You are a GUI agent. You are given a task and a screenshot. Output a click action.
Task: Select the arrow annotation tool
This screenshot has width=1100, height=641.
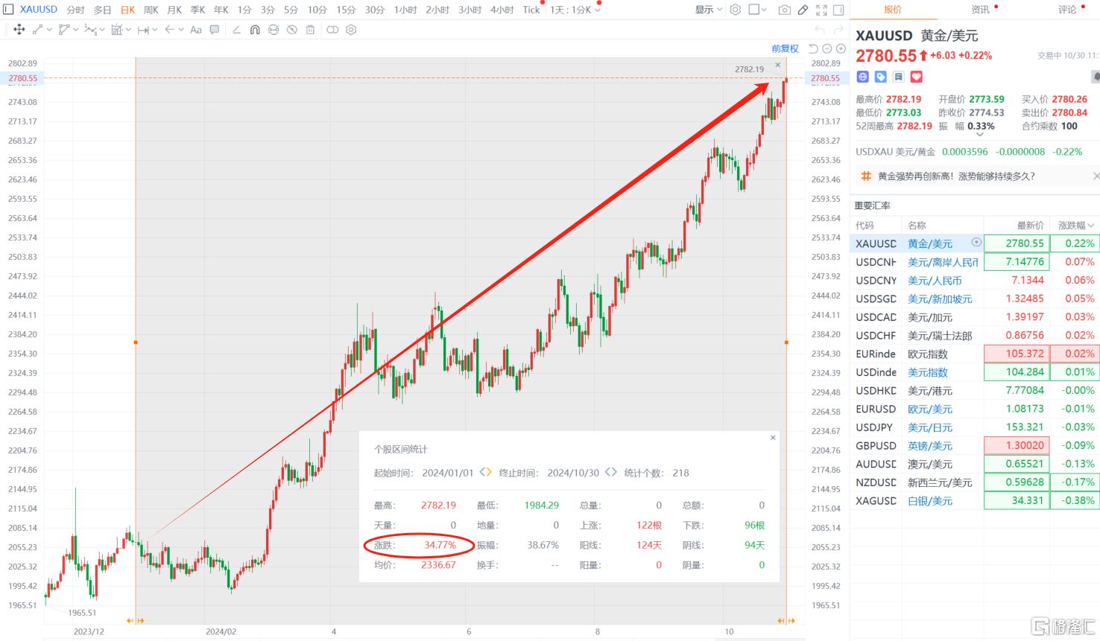pyautogui.click(x=169, y=30)
